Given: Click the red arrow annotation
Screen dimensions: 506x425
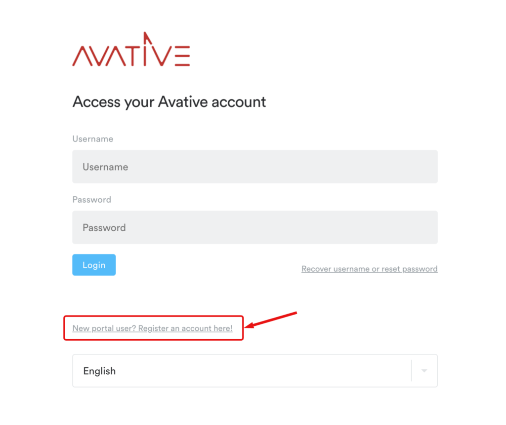Looking at the screenshot, I should pyautogui.click(x=271, y=319).
